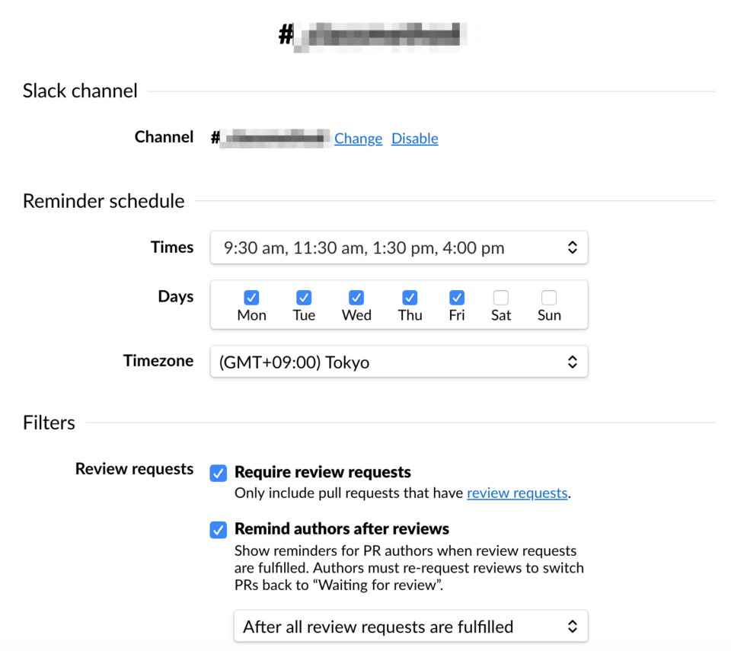Click the chevron on the review fulfillment dropdown
The height and width of the screenshot is (651, 731).
573,626
